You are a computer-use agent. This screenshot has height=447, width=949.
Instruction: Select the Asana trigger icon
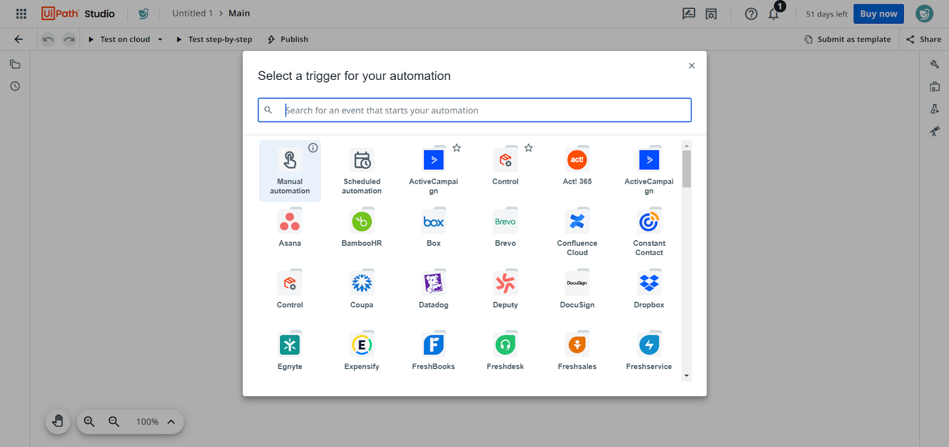pyautogui.click(x=289, y=222)
